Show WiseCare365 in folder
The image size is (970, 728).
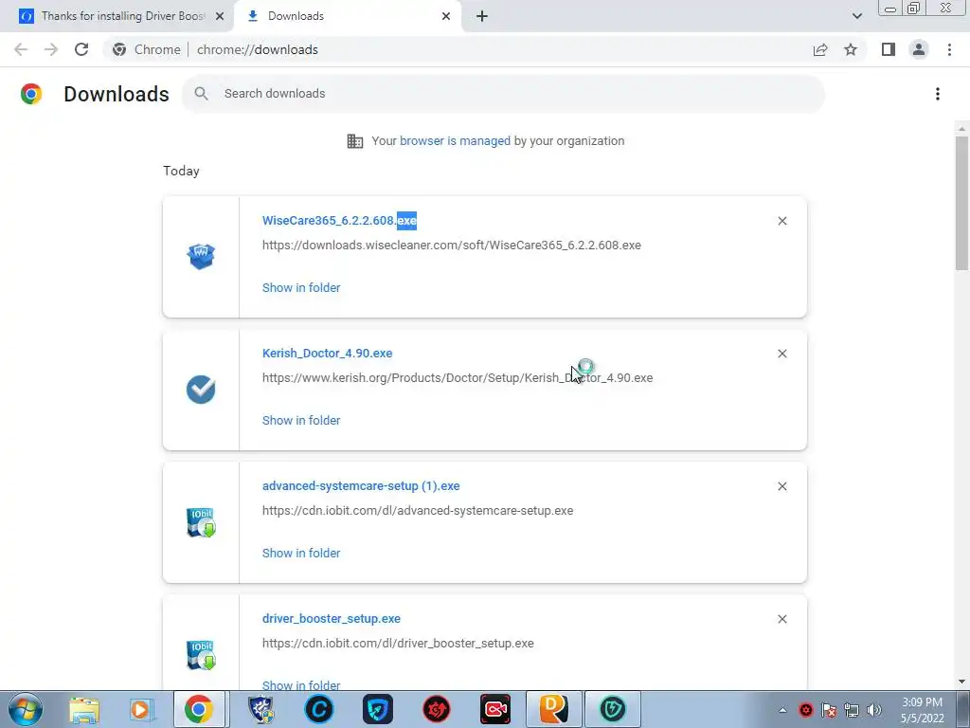click(x=301, y=287)
